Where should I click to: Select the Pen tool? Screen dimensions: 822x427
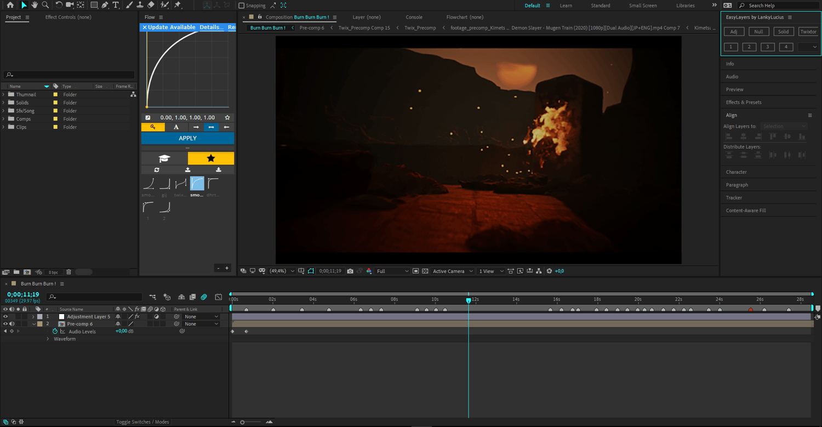click(105, 5)
